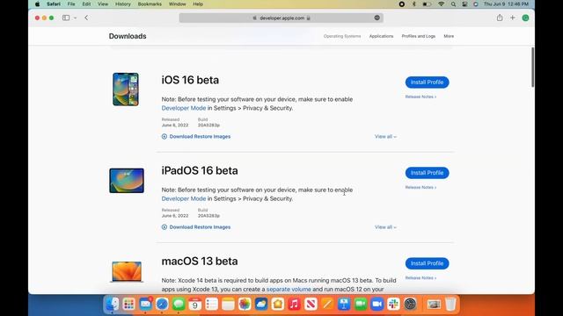Open the Edit menu
Screen dimensions: 563x316
86,4
